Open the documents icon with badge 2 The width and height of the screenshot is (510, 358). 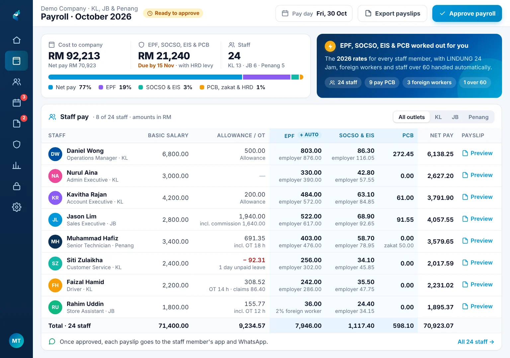[x=17, y=123]
